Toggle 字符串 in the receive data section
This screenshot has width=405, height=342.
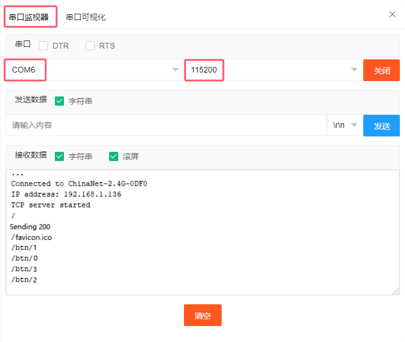[x=59, y=156]
